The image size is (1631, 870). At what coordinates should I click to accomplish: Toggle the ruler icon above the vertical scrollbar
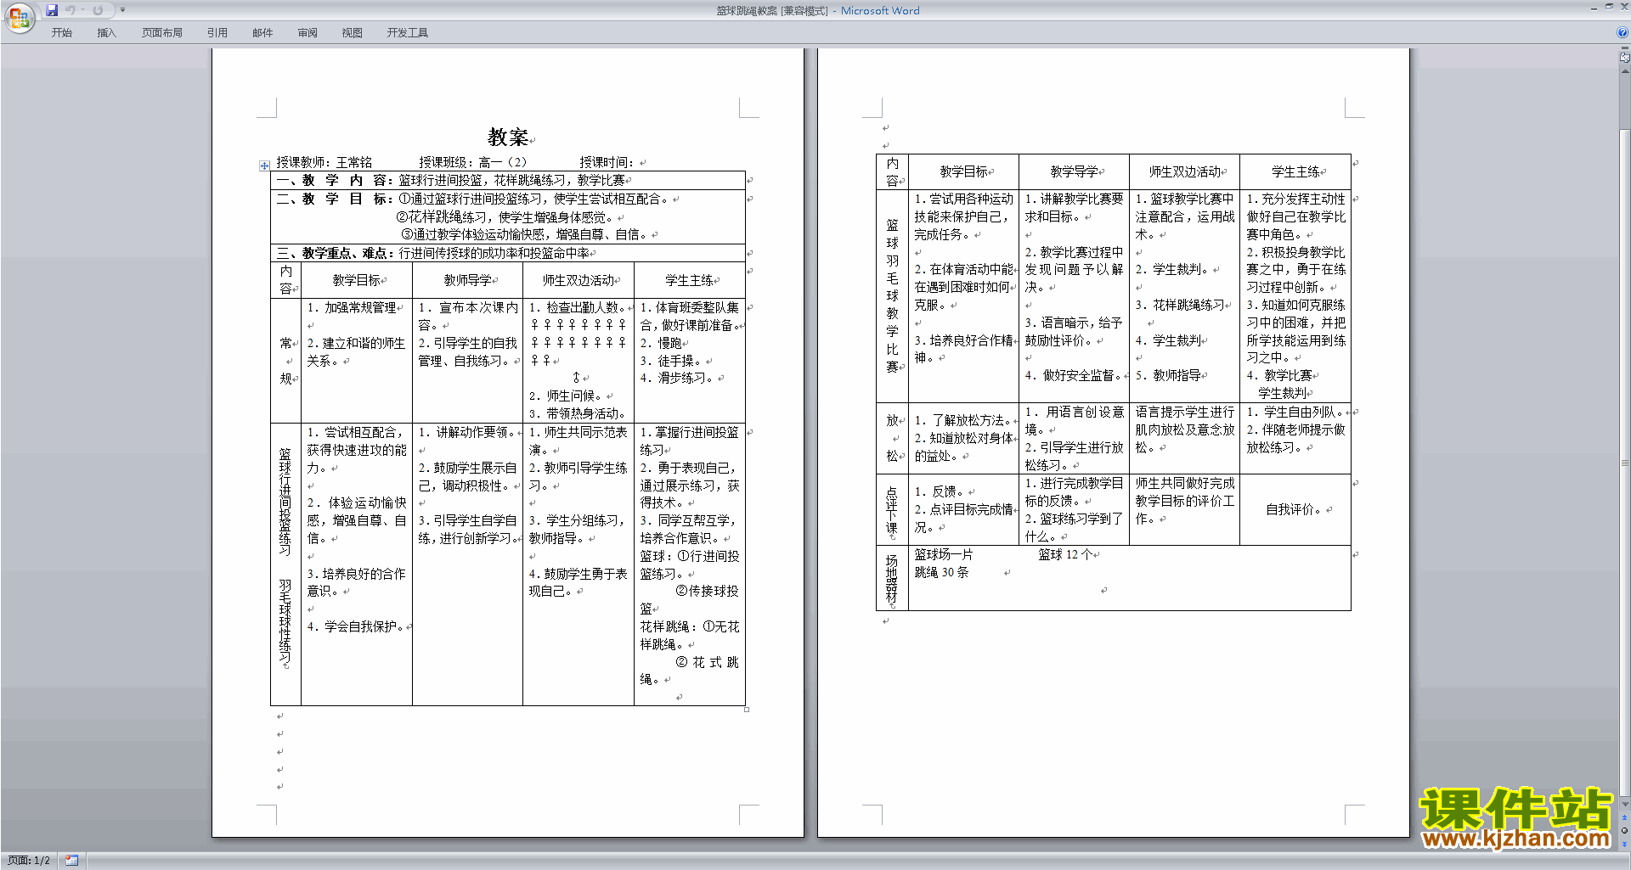1625,58
